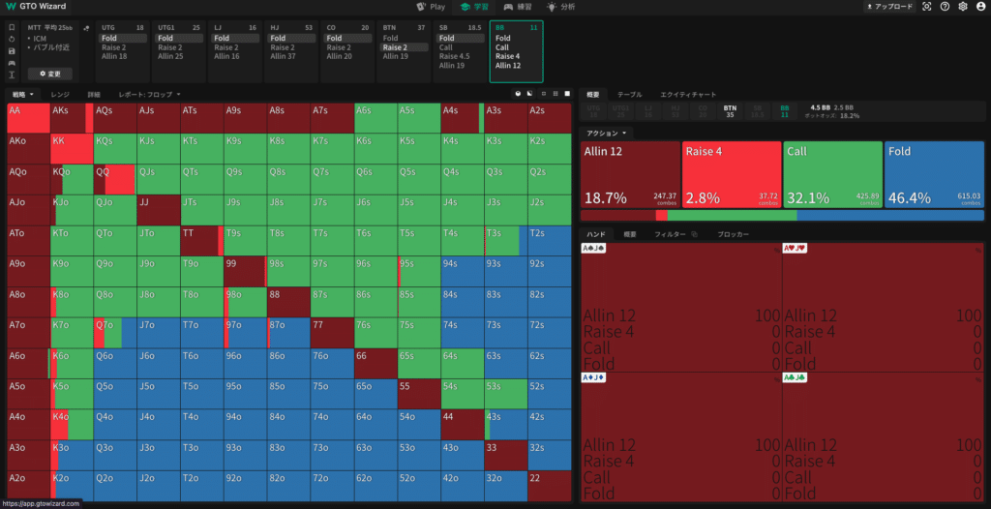The image size is (991, 509).
Task: Select the 概要 tab above position row
Action: coord(593,94)
